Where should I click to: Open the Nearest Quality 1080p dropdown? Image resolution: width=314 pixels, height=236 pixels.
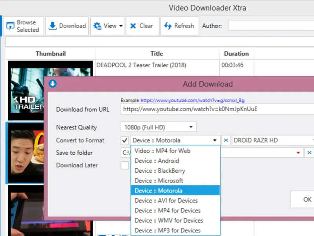(159, 127)
